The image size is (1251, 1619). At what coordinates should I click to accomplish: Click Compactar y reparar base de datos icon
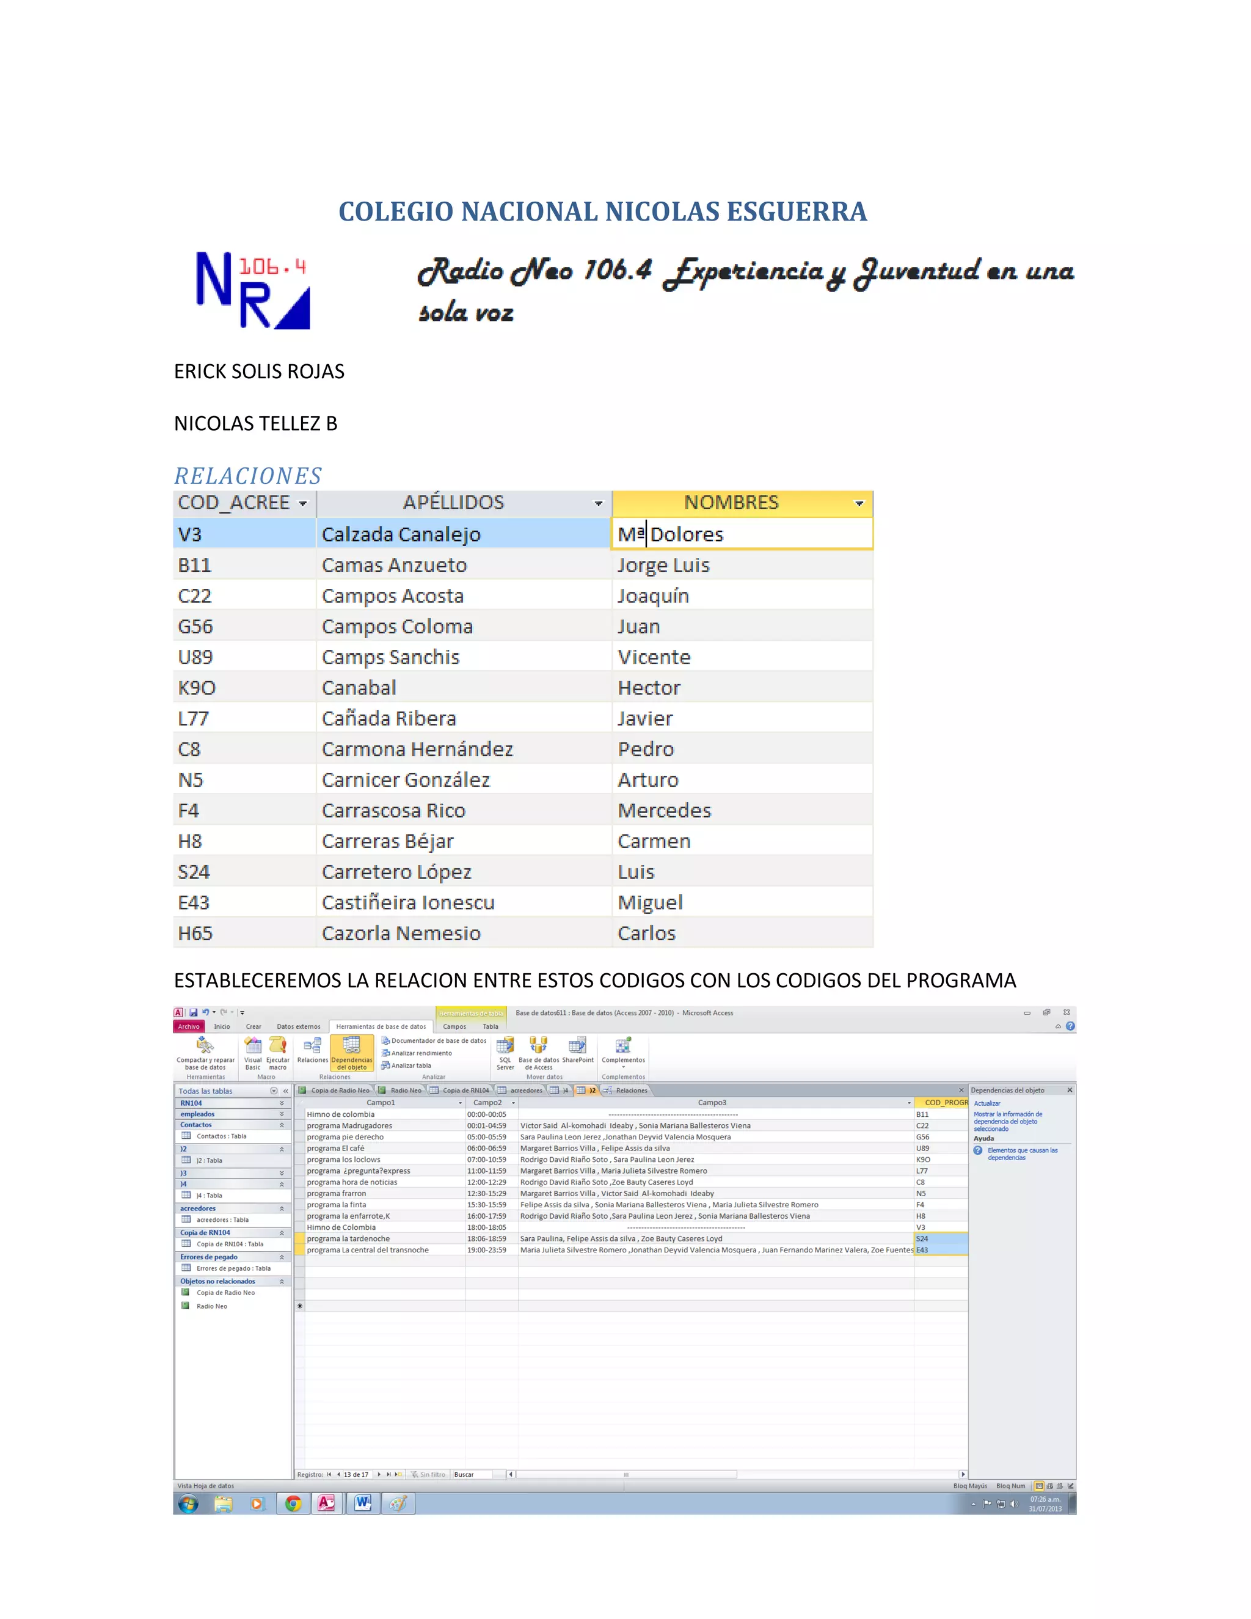click(x=205, y=1046)
